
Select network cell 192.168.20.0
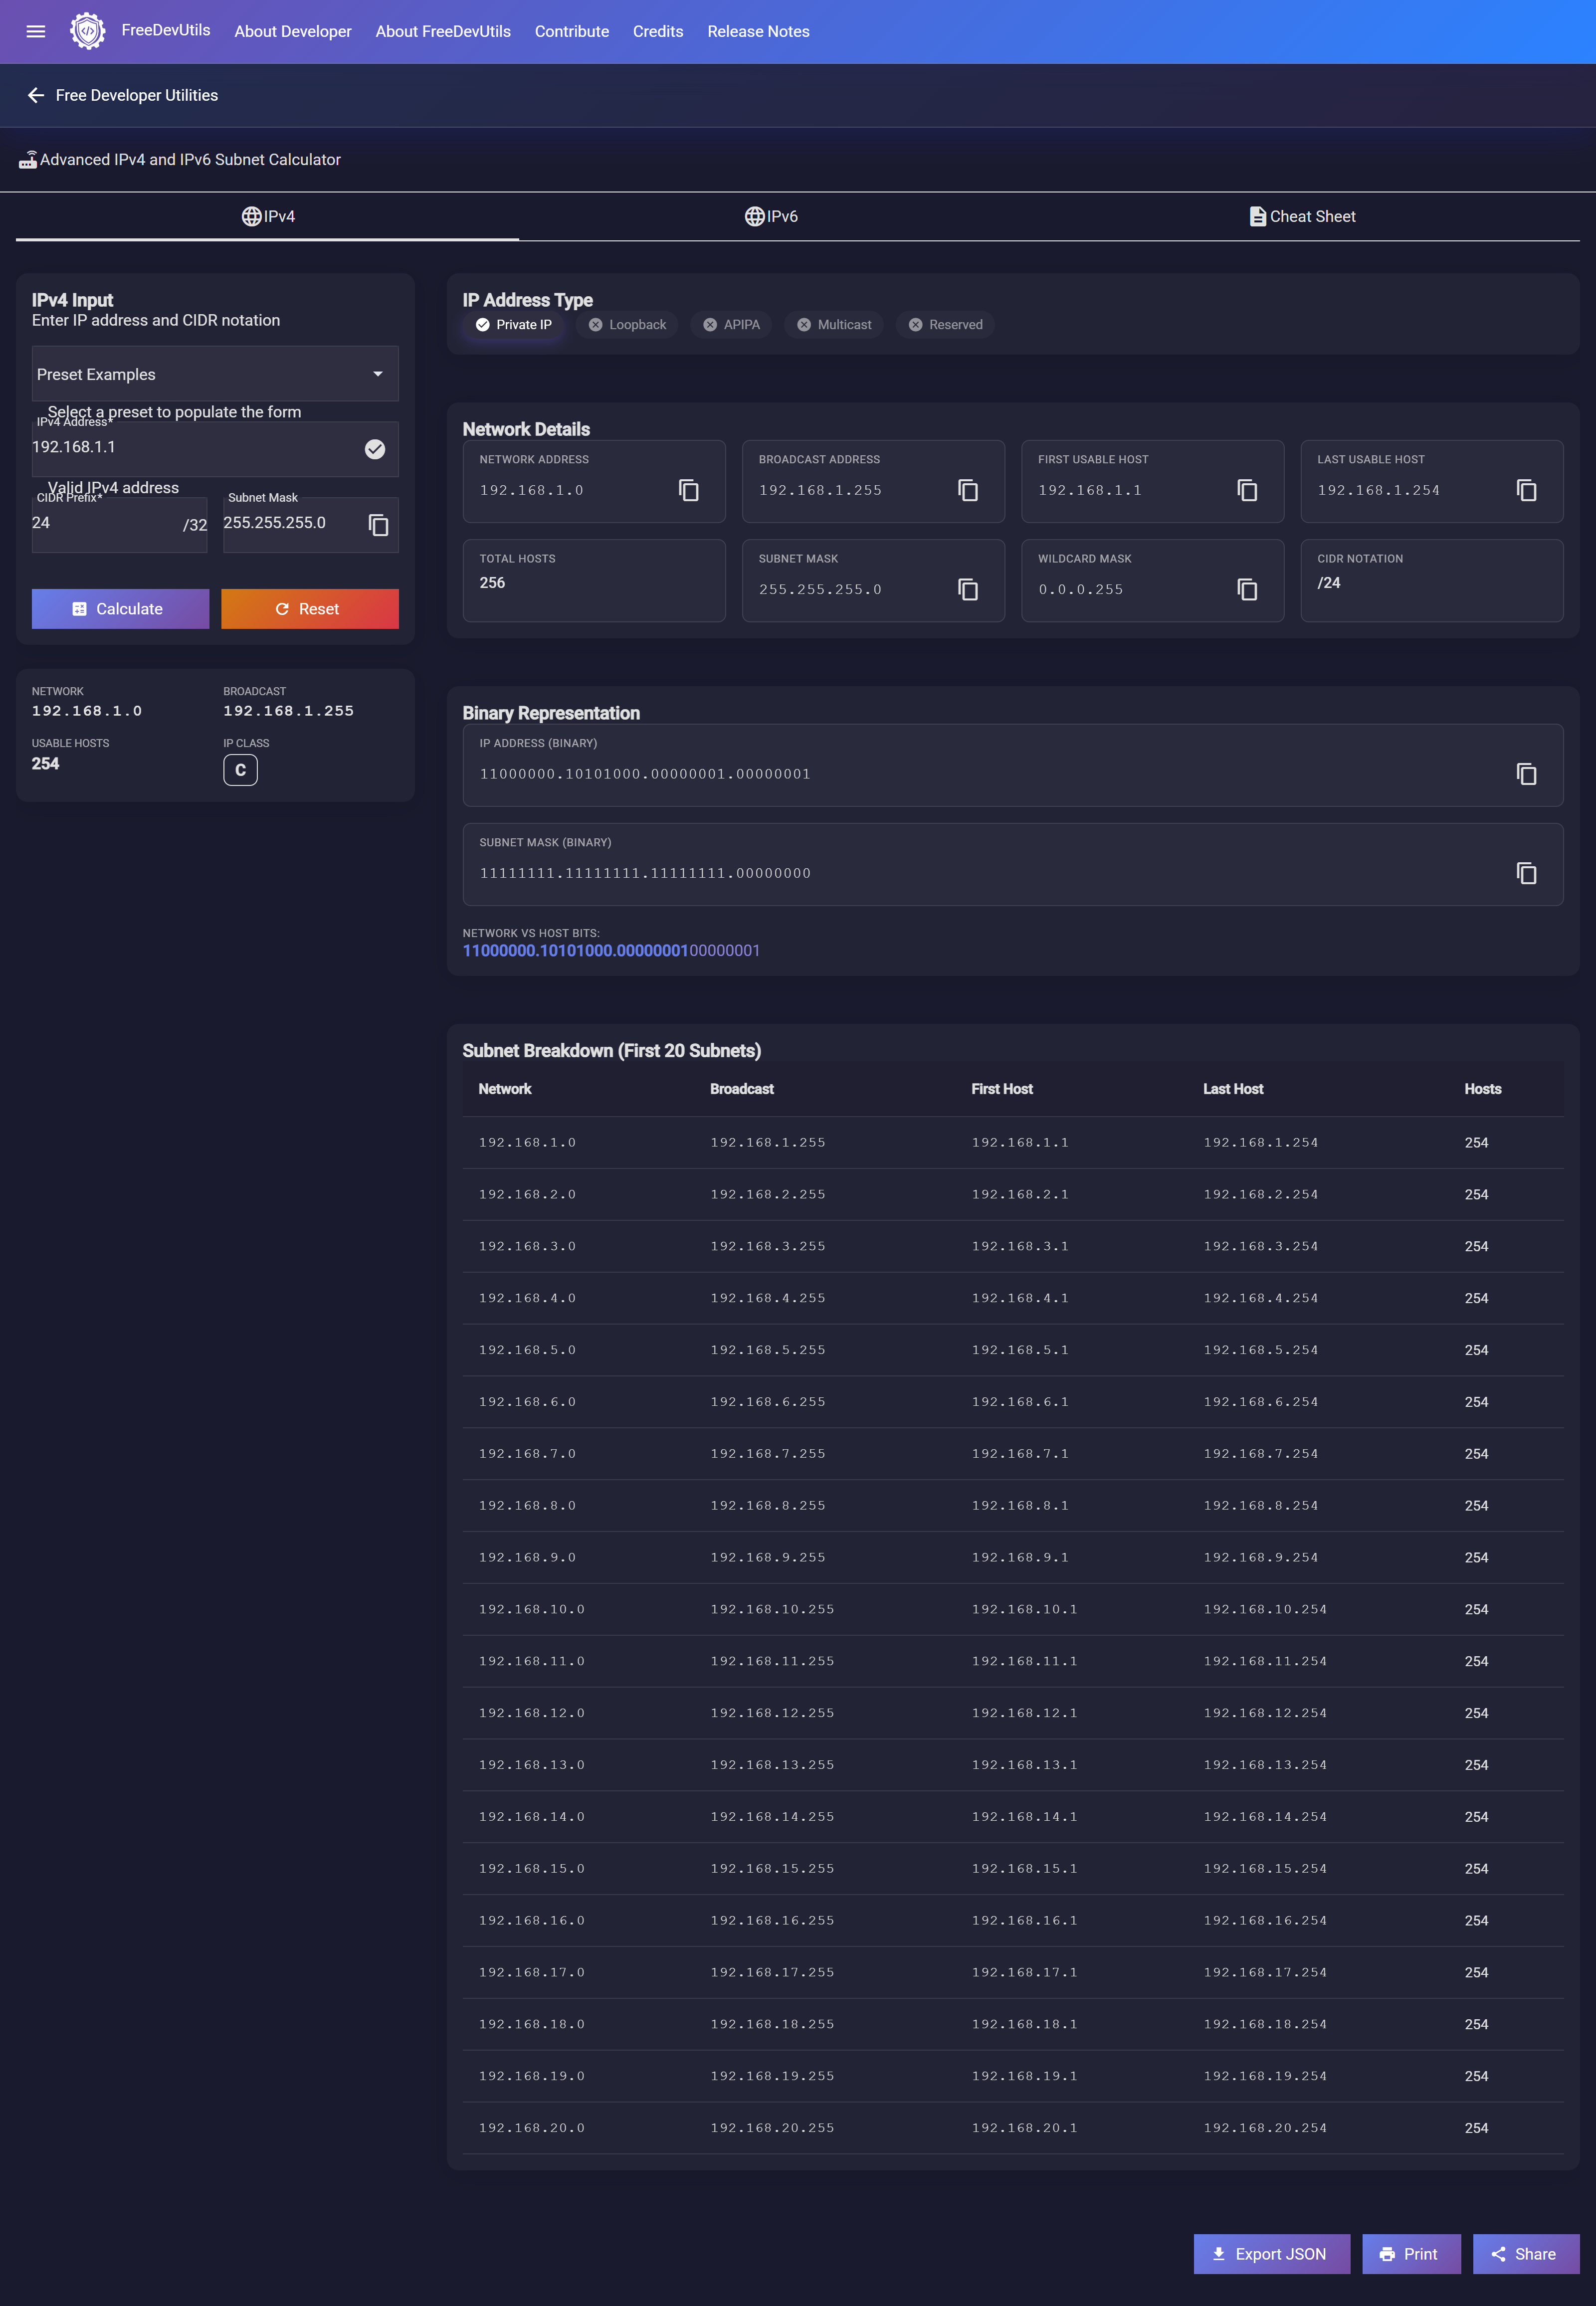[x=531, y=2128]
